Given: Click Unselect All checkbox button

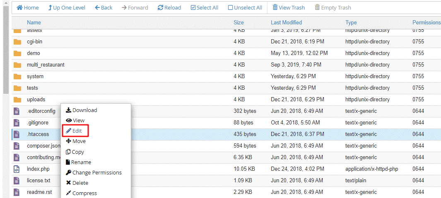Looking at the screenshot, I should pos(245,7).
